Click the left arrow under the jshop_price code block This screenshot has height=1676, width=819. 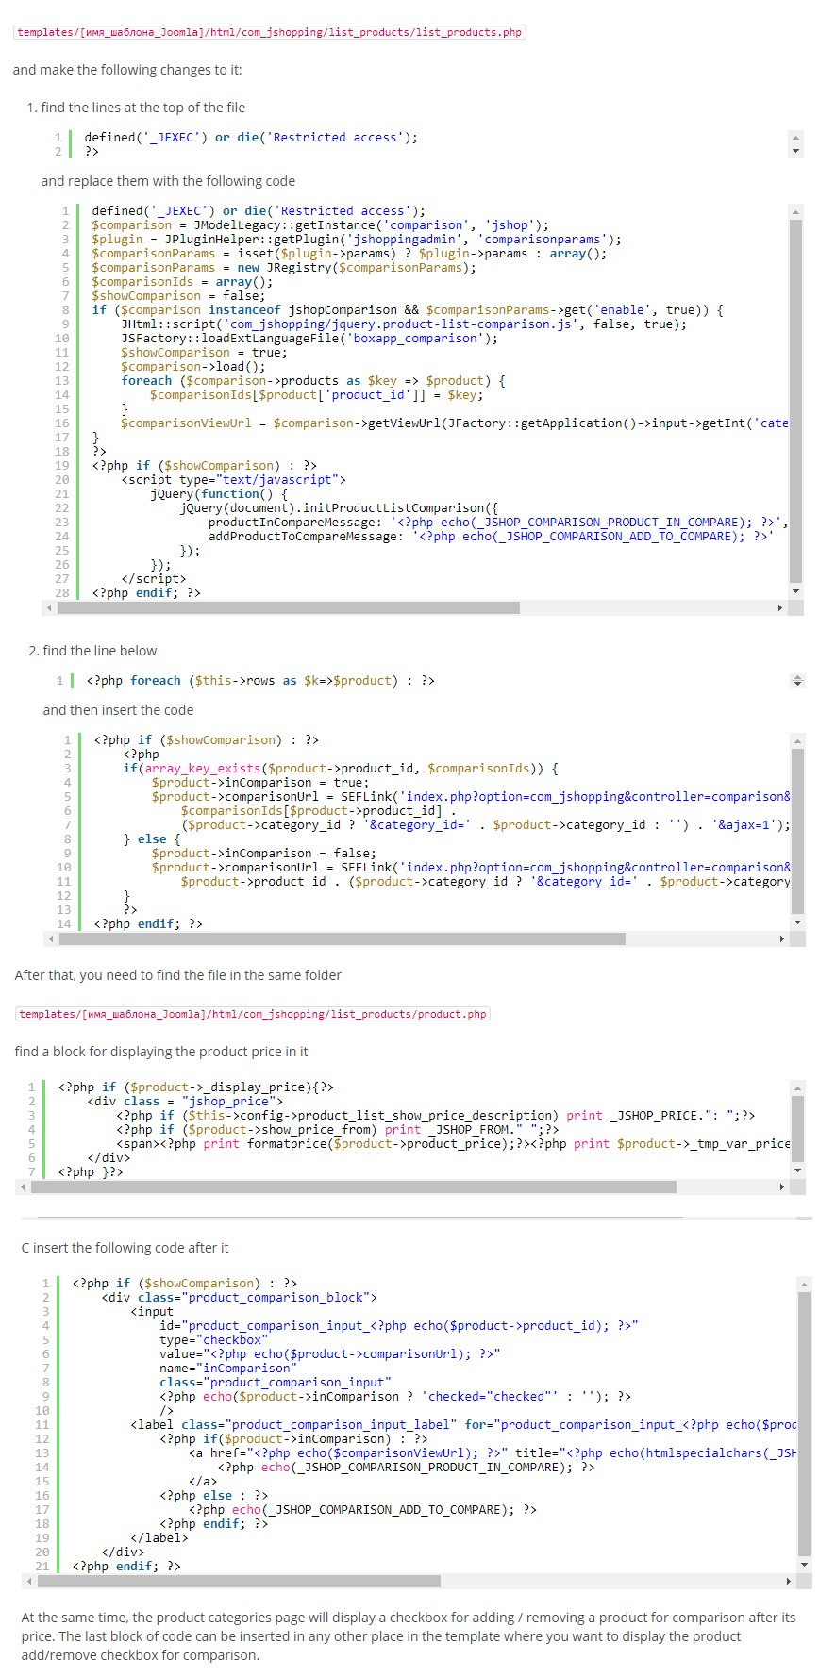coord(24,1187)
